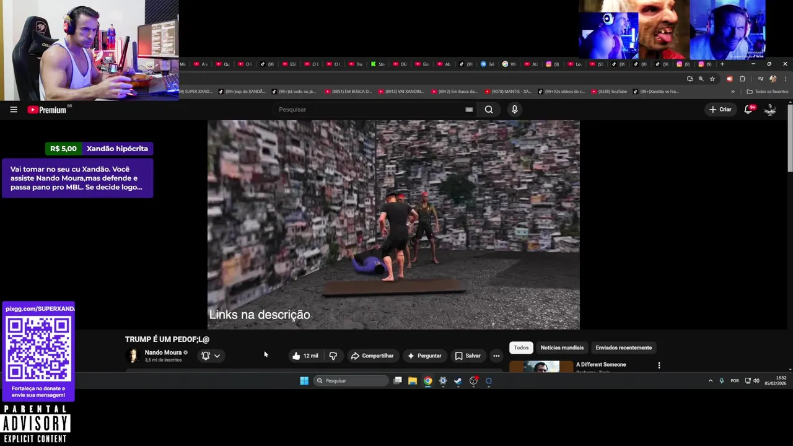Click the red muted-tab speaker icon in toolbar

point(729,79)
